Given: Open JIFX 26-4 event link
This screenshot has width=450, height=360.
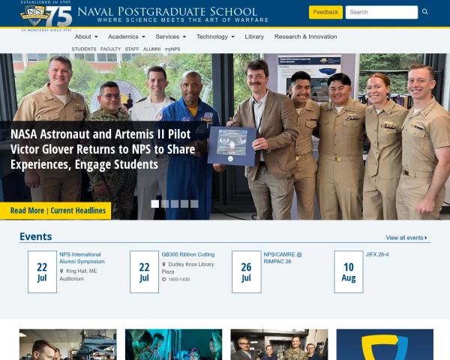Looking at the screenshot, I should tap(377, 254).
